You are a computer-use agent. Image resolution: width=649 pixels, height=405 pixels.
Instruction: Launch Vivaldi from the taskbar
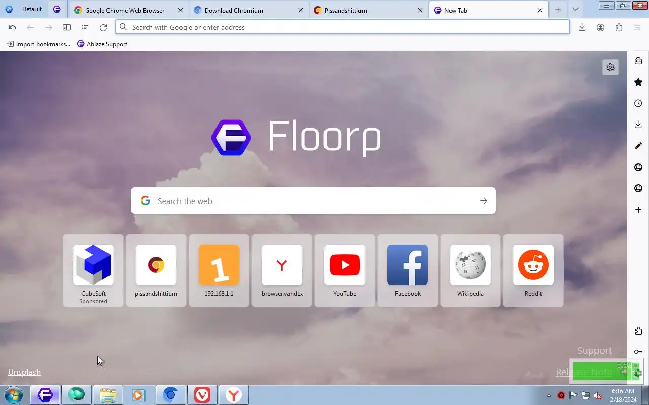pos(202,395)
